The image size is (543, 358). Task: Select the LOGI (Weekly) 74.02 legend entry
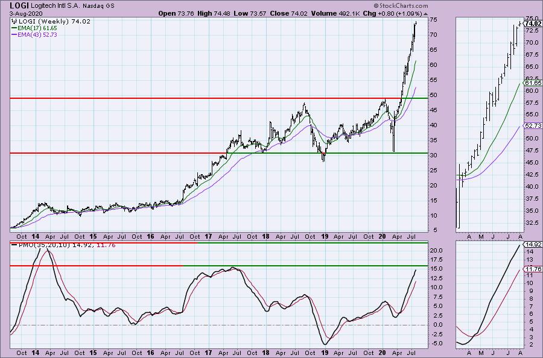54,21
